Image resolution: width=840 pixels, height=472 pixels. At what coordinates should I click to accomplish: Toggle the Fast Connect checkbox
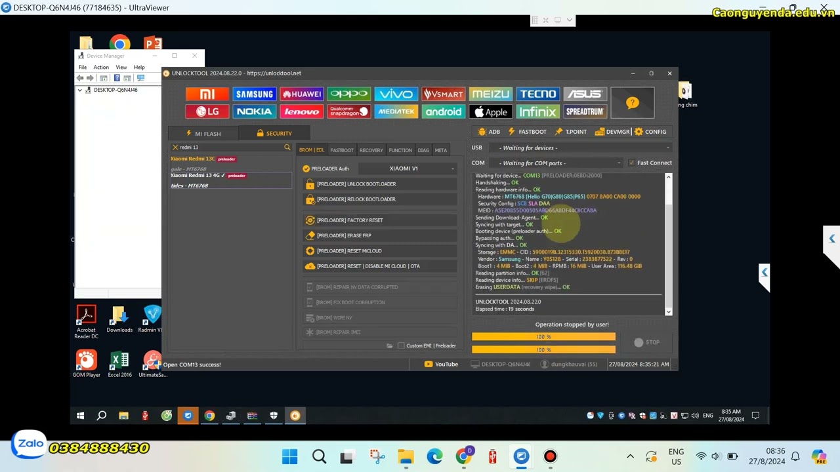(631, 163)
